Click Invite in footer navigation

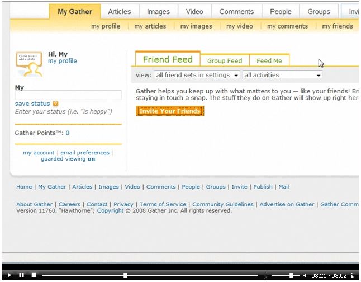[x=239, y=187]
